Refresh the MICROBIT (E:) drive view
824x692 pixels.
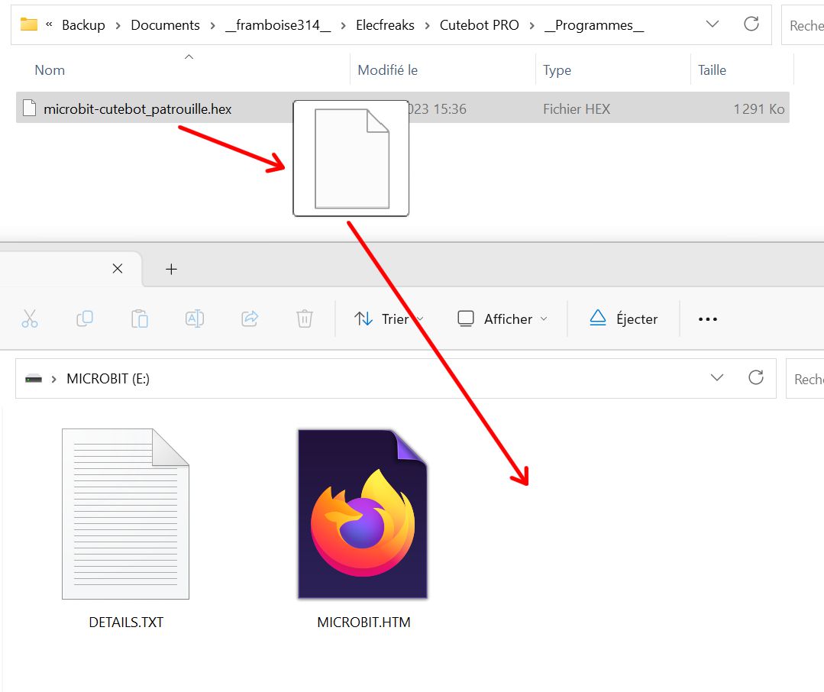coord(756,378)
